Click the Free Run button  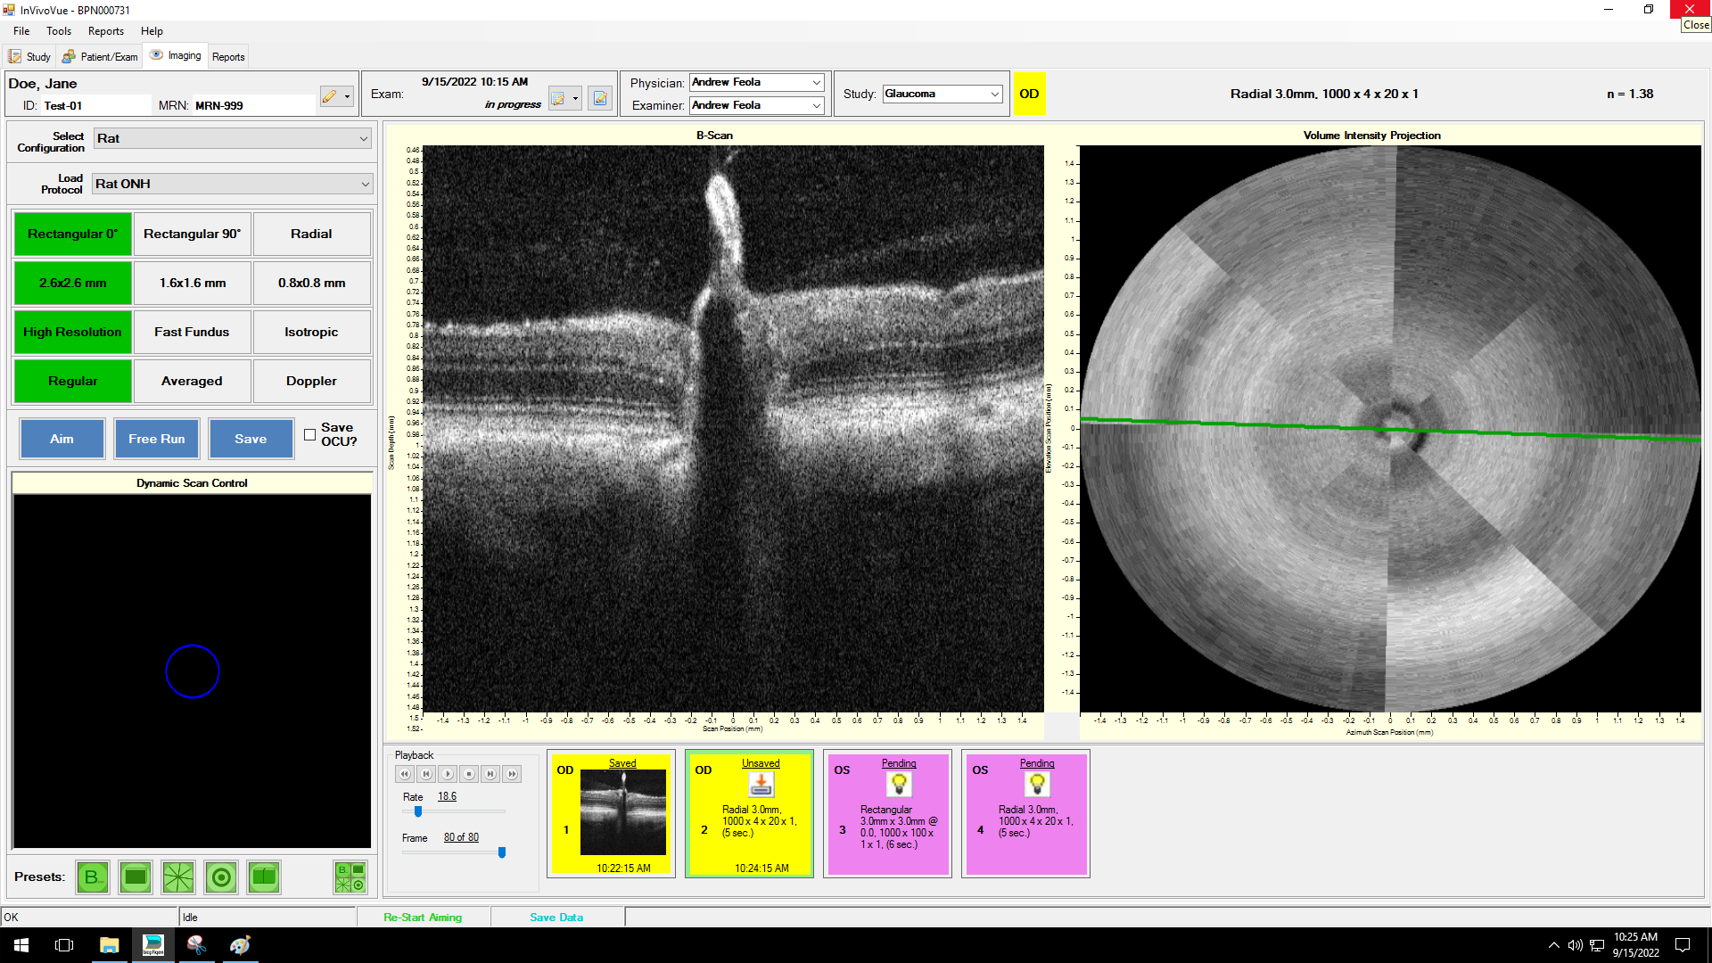[157, 439]
